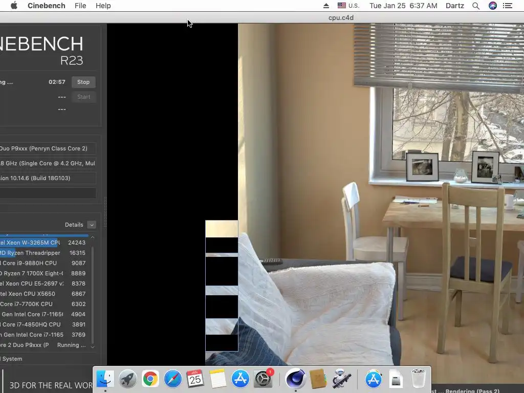Select the Xeon CPU X5650 row
The image size is (524, 393).
pos(44,294)
